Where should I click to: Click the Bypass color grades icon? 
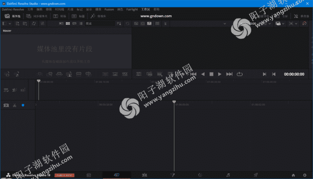point(304,23)
